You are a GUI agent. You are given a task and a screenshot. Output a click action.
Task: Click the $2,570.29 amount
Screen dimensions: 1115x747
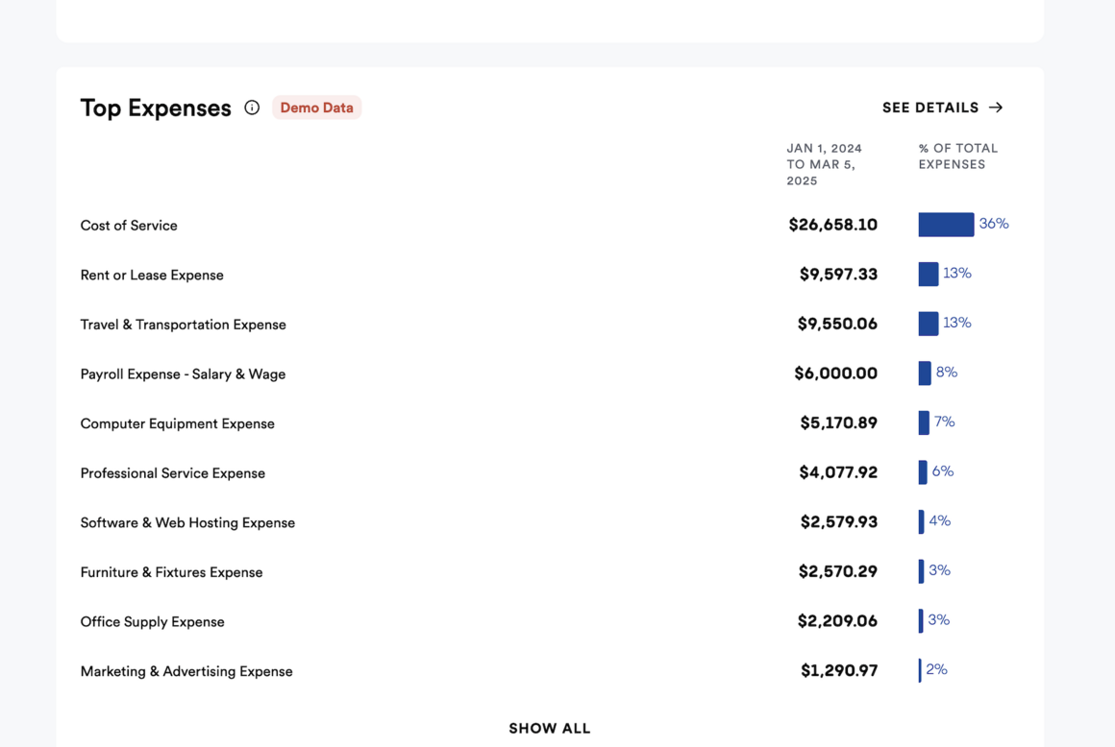[837, 571]
